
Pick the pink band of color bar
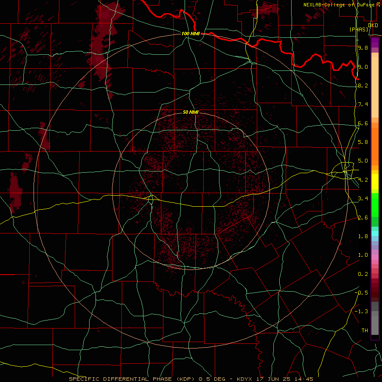tap(375, 257)
